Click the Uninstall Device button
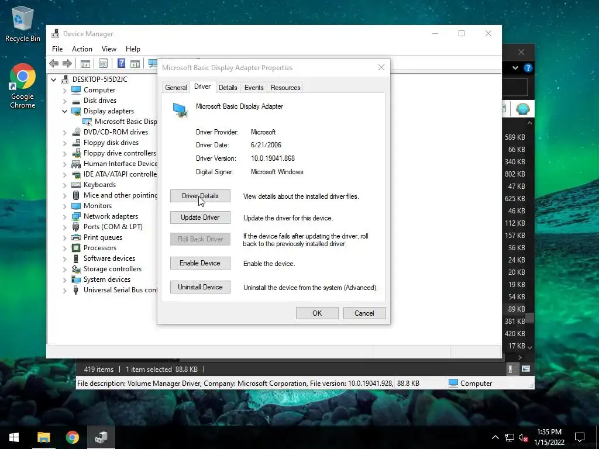 click(200, 287)
